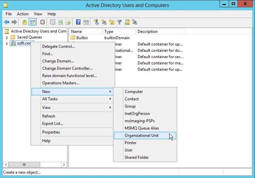The height and width of the screenshot is (178, 255).
Task: Select Organizational Unit from New submenu
Action: [x=142, y=135]
